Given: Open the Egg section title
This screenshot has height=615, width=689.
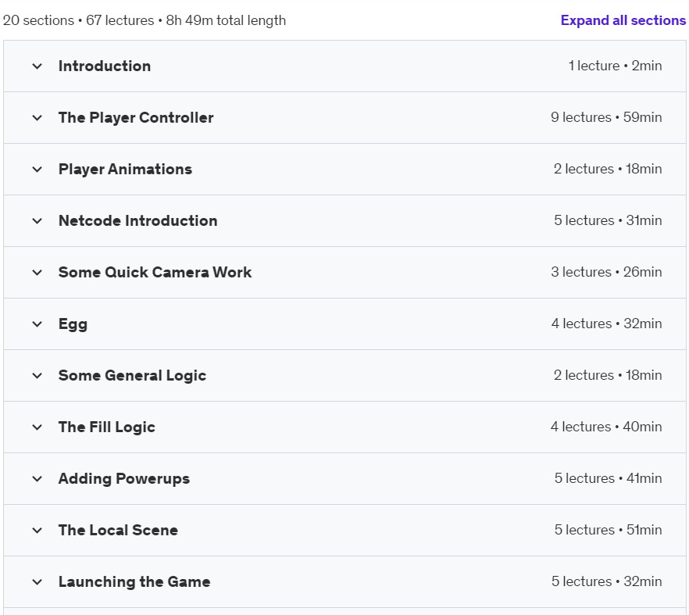Looking at the screenshot, I should click(x=73, y=324).
